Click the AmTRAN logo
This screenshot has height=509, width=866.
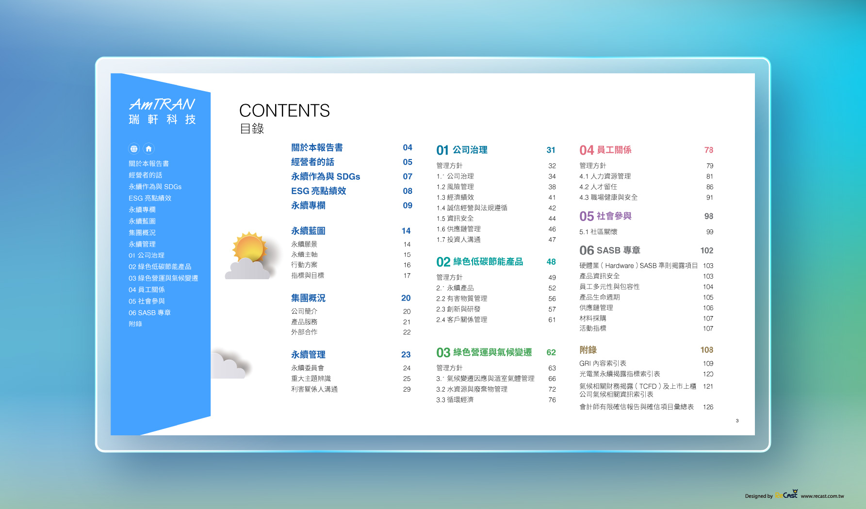163,111
